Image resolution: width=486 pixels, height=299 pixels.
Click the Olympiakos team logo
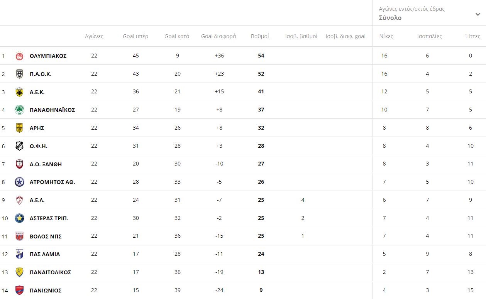[x=19, y=56]
